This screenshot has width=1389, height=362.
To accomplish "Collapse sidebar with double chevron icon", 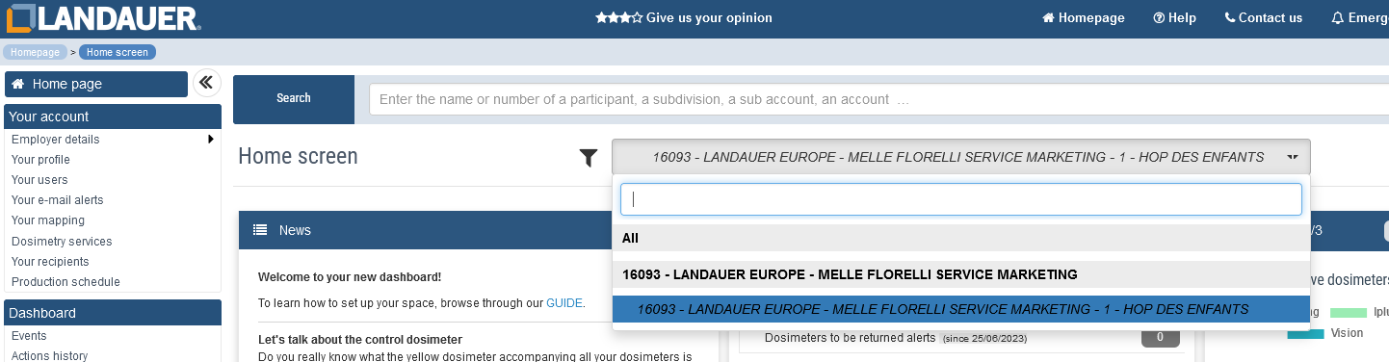I will [206, 84].
